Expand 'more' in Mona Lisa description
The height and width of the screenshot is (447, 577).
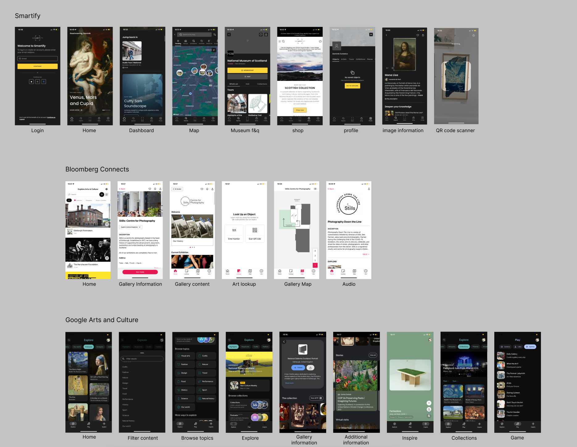click(x=420, y=95)
